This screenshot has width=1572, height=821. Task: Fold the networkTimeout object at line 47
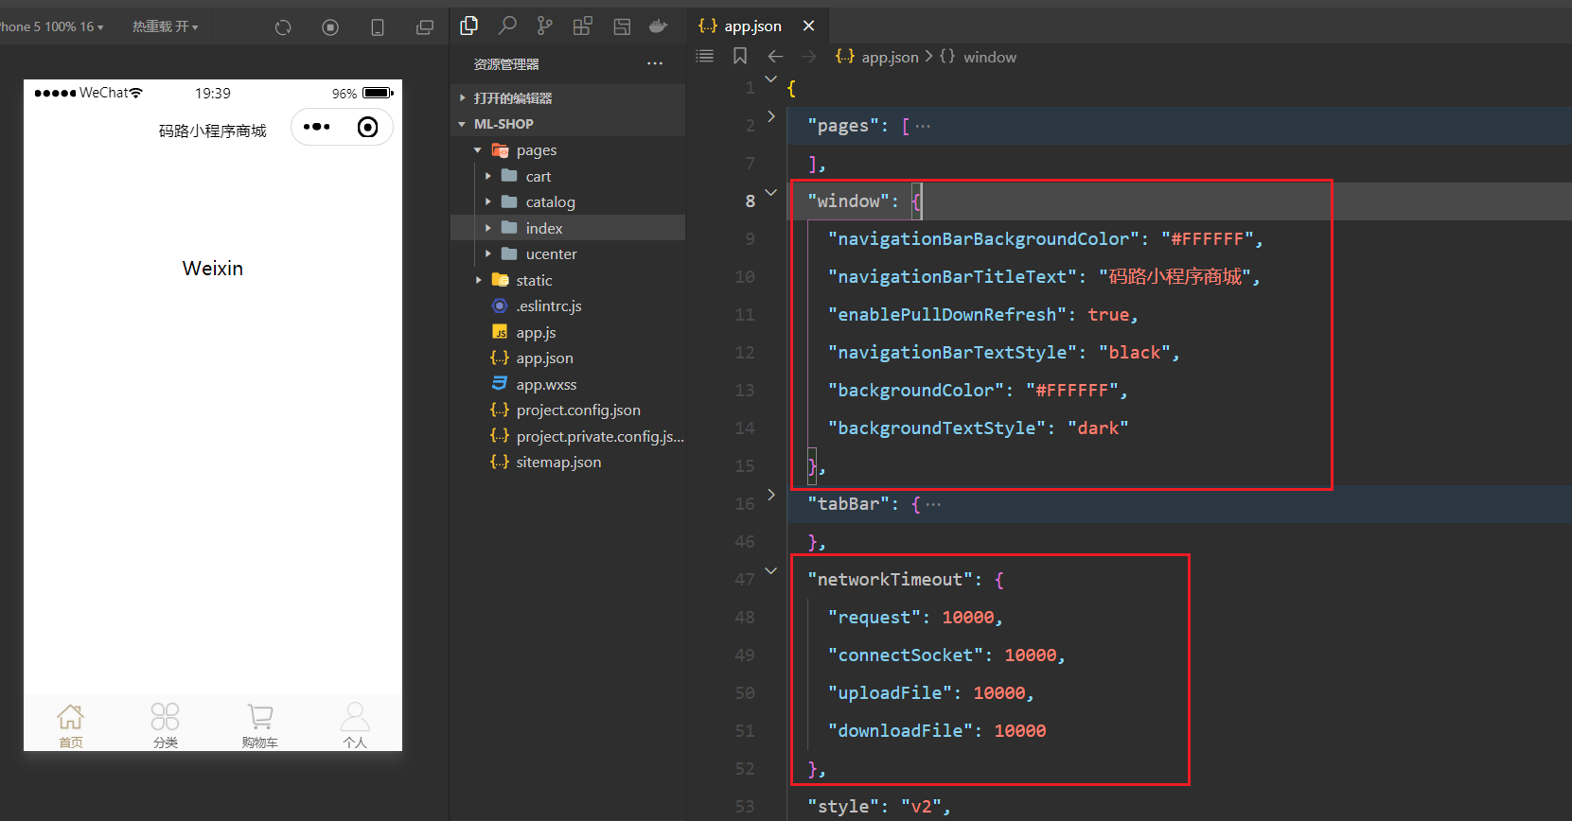771,570
